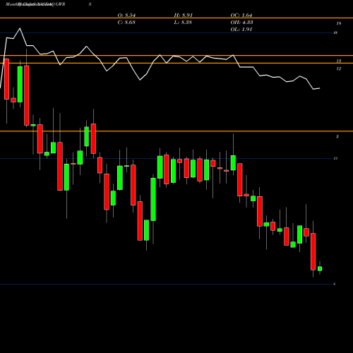
Task: Click the low price value L: 8.38
Action: [x=183, y=23]
